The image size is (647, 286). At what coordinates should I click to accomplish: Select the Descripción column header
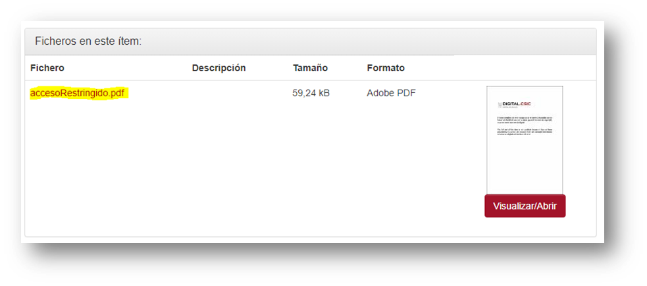219,68
